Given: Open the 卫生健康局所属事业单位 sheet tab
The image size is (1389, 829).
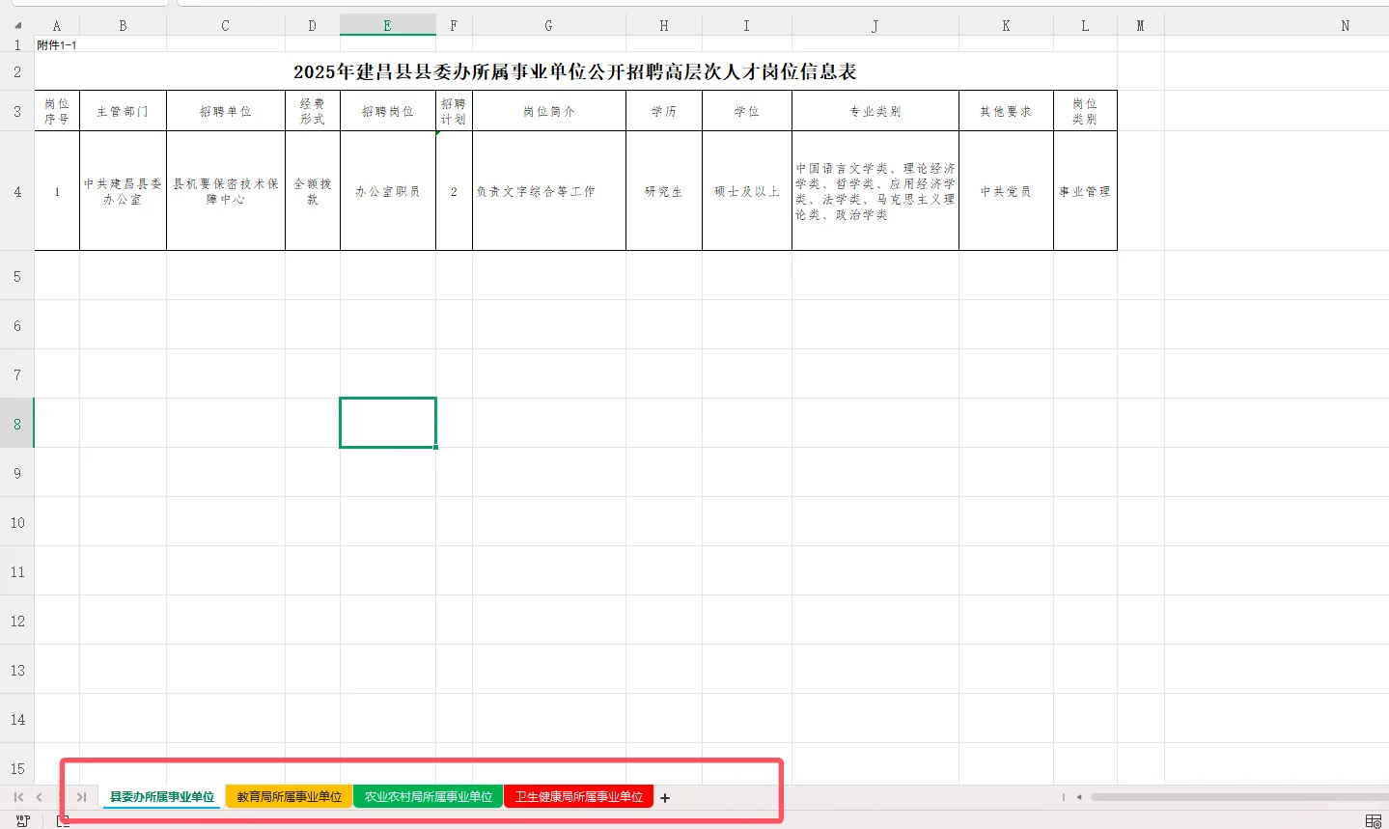Looking at the screenshot, I should 579,797.
